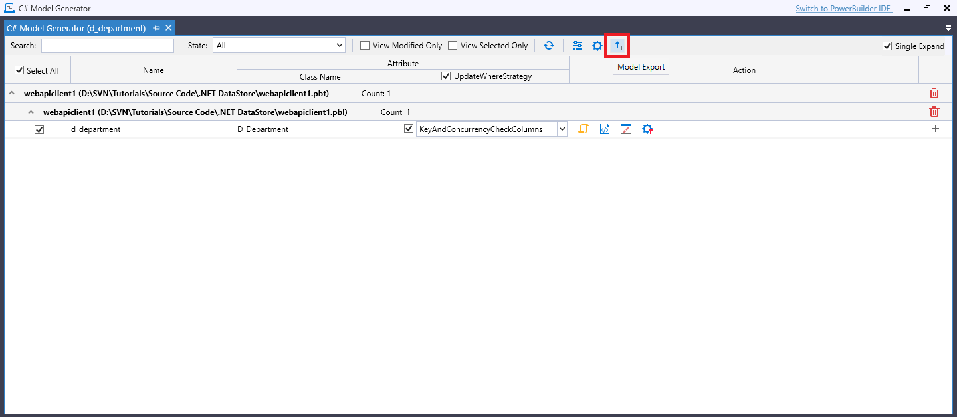Screen dimensions: 957x417
Task: Open the KeyAndConcurrencyCheckColumns dropdown for d_department
Action: tap(562, 128)
